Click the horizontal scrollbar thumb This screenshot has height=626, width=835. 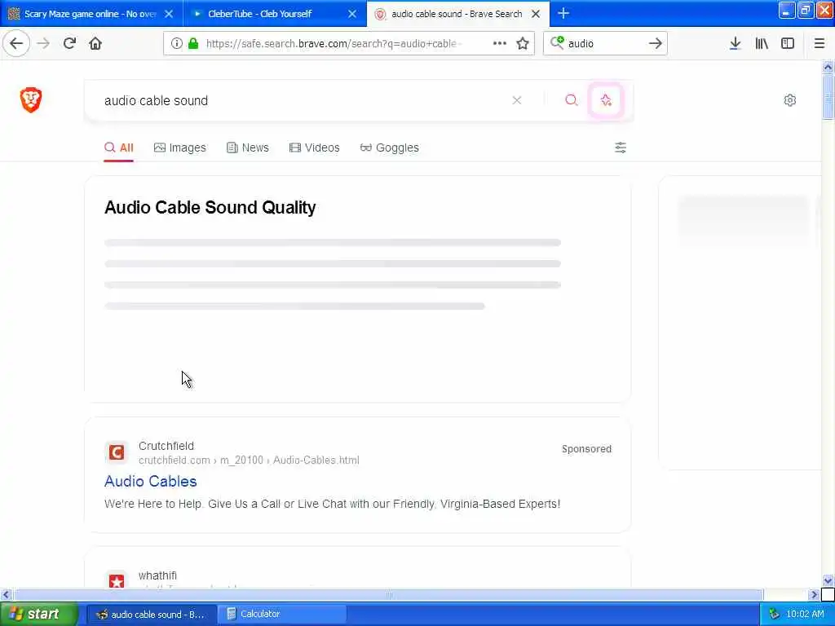coord(389,594)
